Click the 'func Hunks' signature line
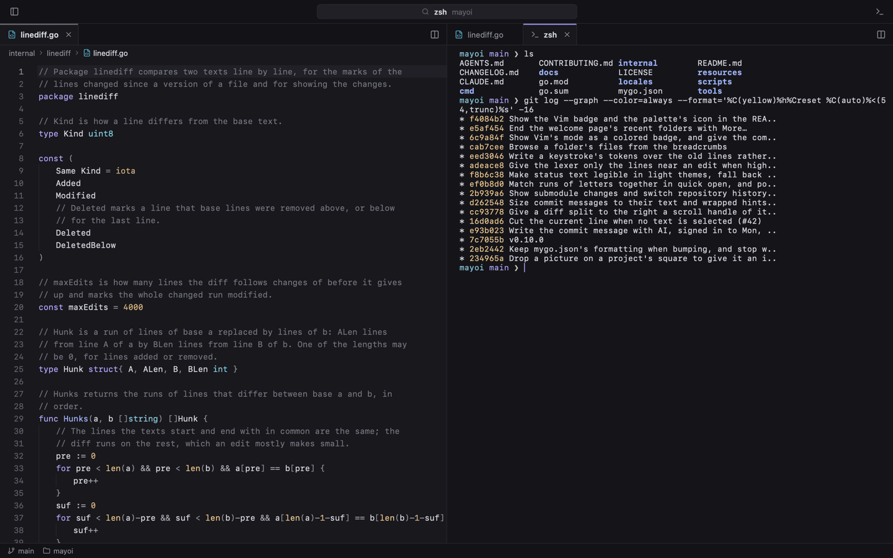This screenshot has height=558, width=893. [123, 419]
